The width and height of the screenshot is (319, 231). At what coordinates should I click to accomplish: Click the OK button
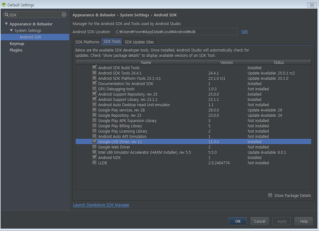(x=238, y=221)
